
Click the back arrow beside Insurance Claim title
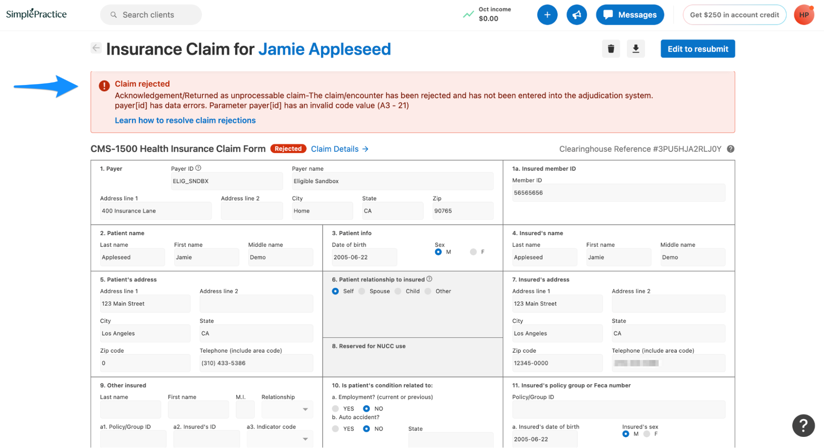pos(96,48)
